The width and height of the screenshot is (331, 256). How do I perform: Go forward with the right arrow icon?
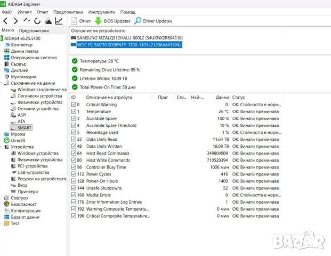click(15, 21)
